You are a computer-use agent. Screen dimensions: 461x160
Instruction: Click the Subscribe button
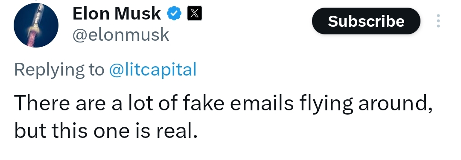pyautogui.click(x=366, y=21)
